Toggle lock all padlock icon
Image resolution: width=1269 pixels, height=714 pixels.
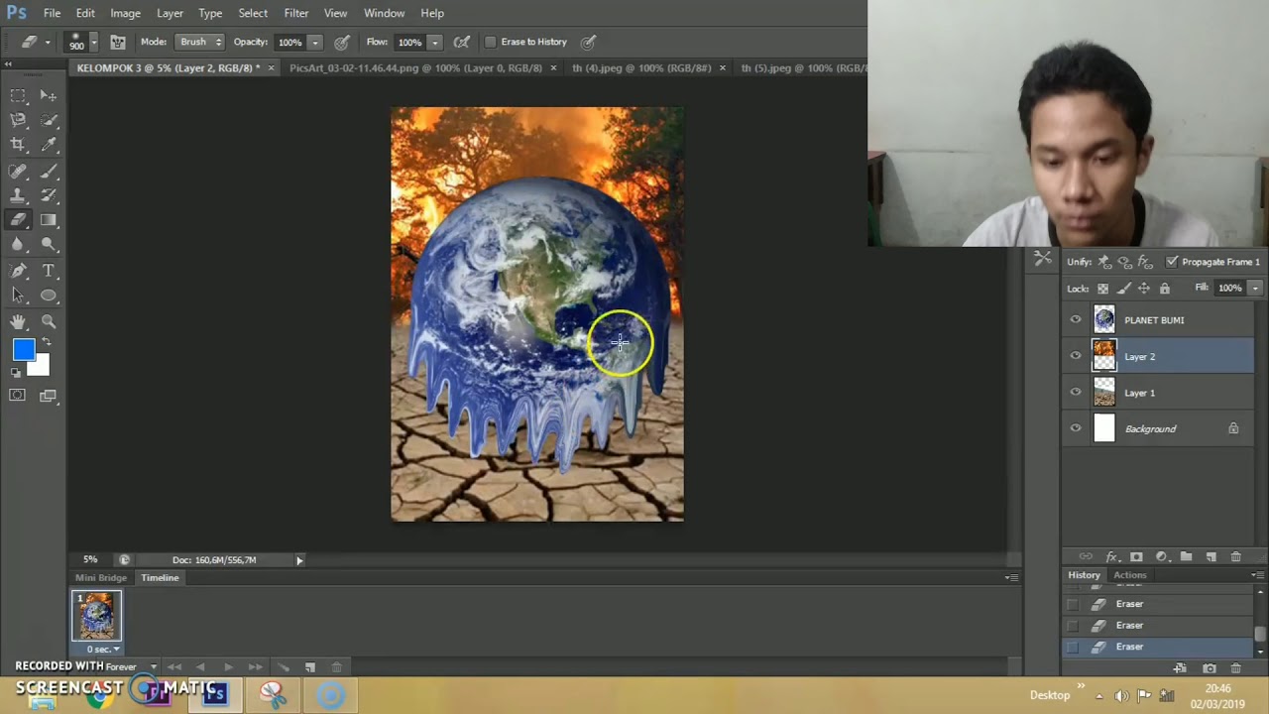point(1165,289)
